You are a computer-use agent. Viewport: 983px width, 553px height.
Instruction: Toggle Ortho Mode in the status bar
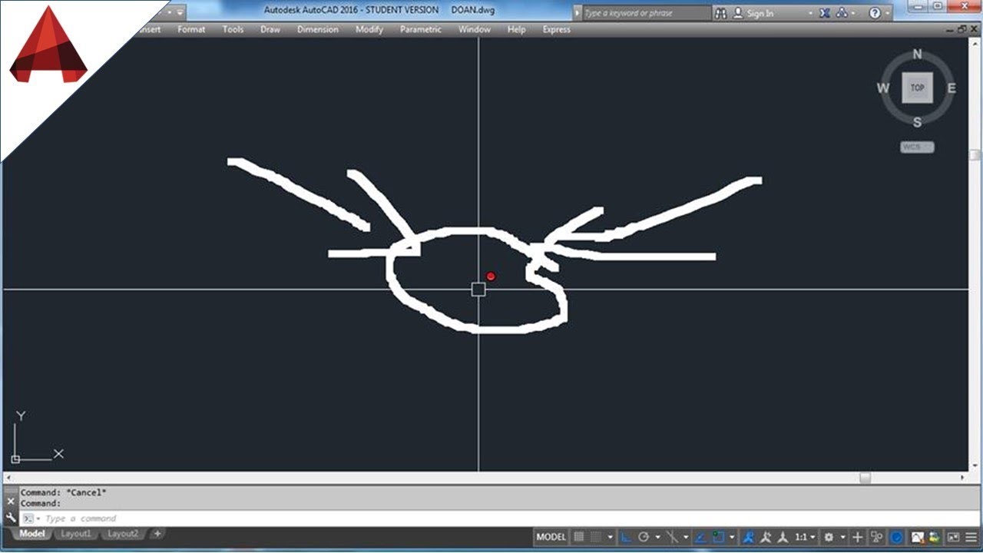(x=625, y=537)
